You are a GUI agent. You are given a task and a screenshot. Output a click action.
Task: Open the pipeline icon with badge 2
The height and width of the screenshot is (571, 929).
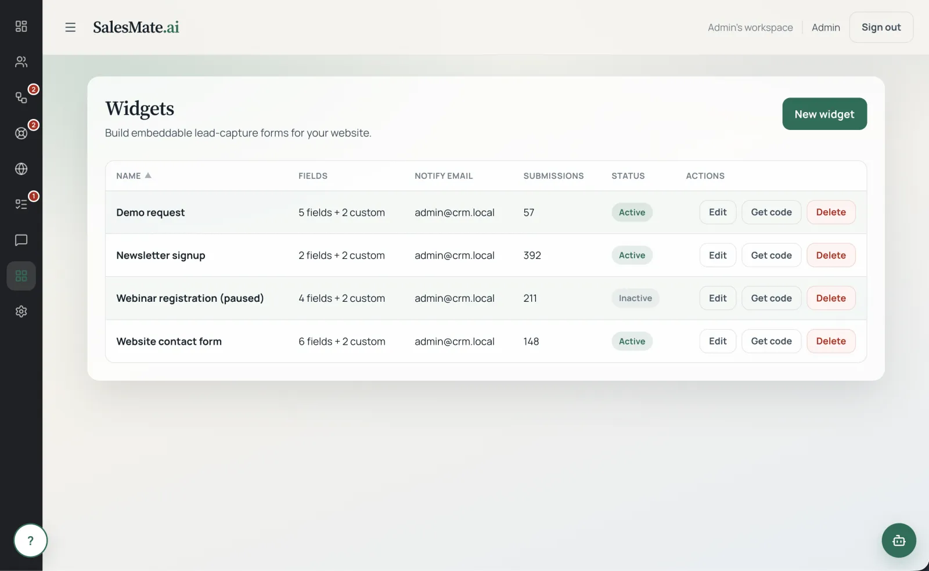21,97
